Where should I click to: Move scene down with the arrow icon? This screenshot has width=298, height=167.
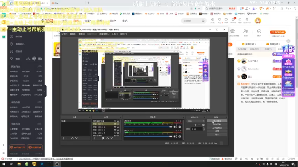[x=76, y=138]
